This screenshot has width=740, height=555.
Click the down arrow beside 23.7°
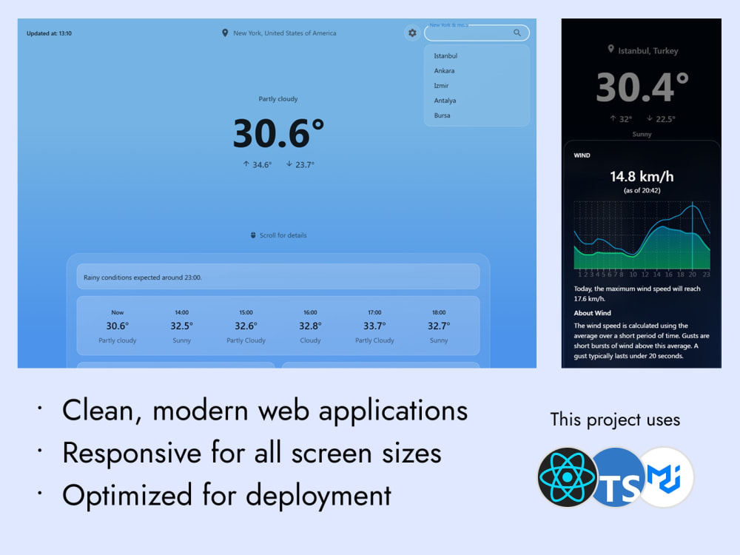coord(289,164)
